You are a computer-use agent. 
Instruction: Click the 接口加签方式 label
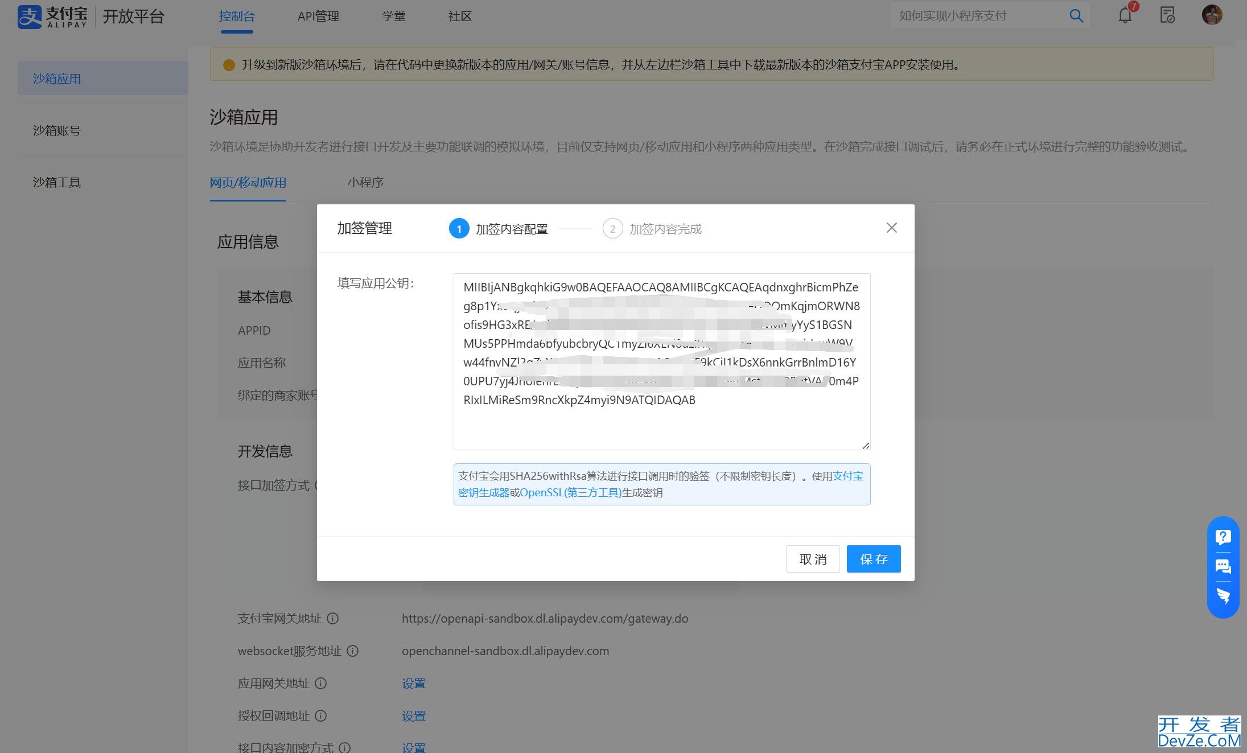(274, 485)
